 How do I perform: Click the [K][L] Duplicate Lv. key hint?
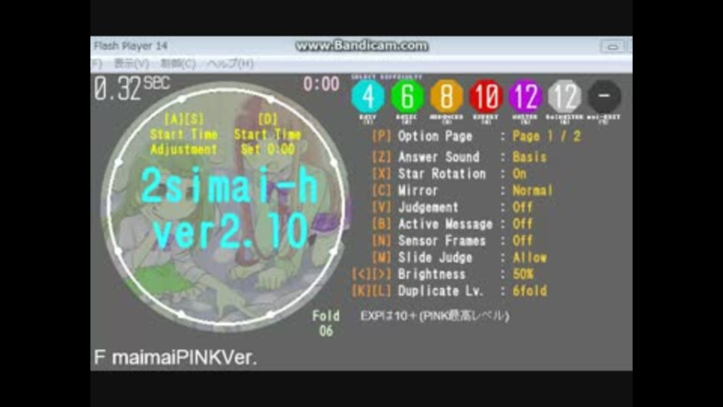371,291
